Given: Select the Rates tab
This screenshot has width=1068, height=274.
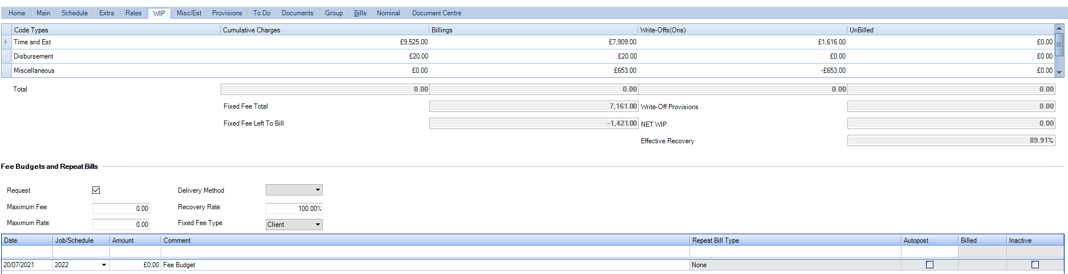Looking at the screenshot, I should [x=133, y=13].
